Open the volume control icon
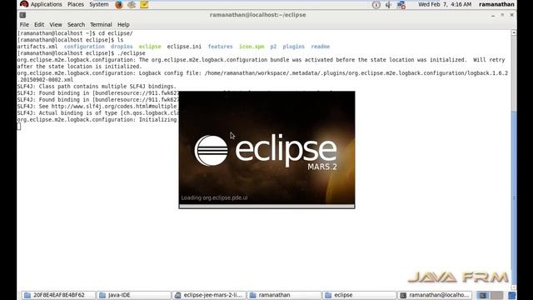 pos(388,5)
